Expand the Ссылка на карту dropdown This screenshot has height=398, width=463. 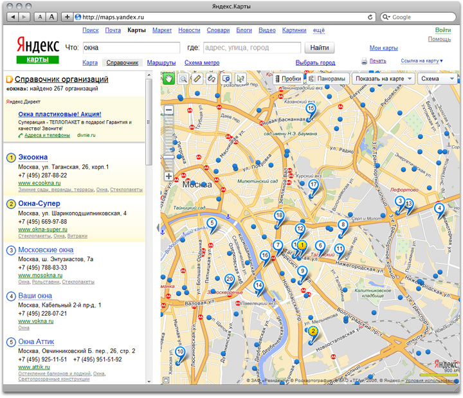[421, 61]
